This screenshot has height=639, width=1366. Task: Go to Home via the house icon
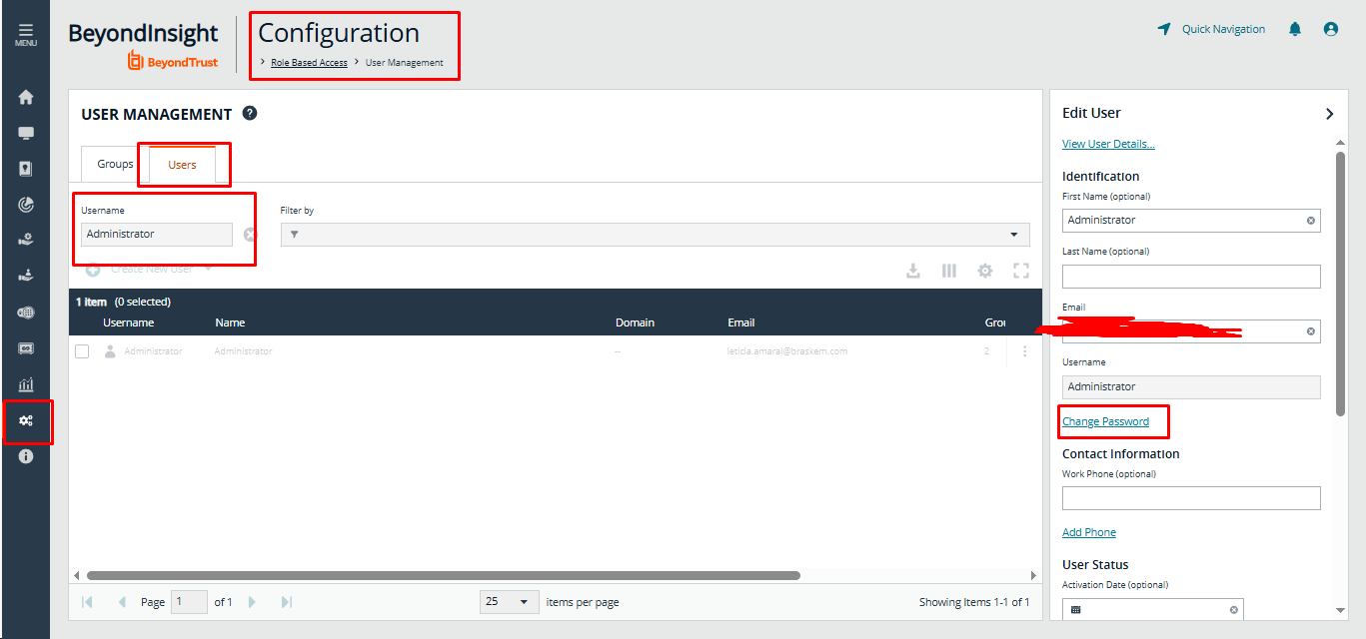coord(26,97)
